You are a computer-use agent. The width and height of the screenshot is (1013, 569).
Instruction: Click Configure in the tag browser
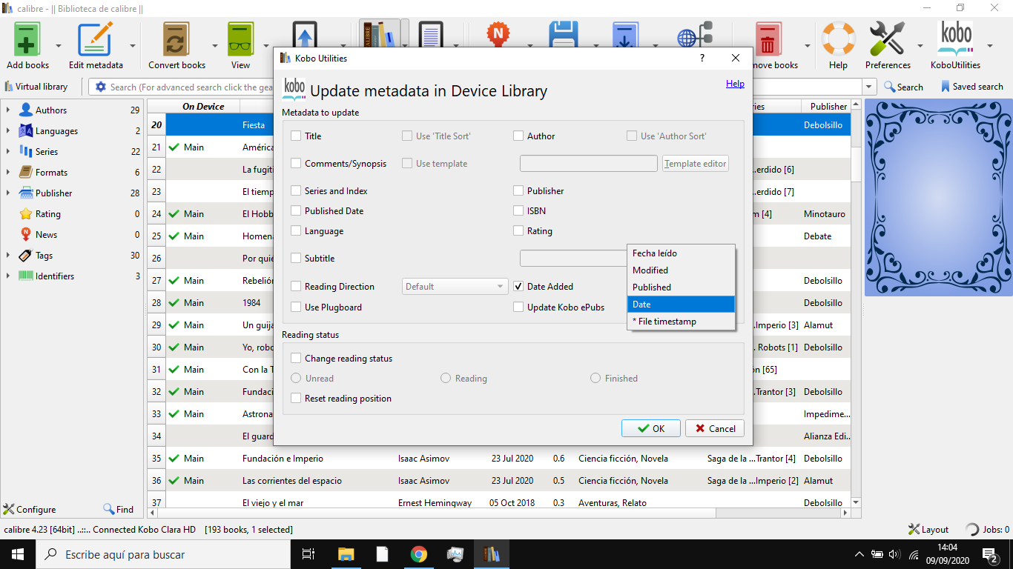[x=30, y=509]
